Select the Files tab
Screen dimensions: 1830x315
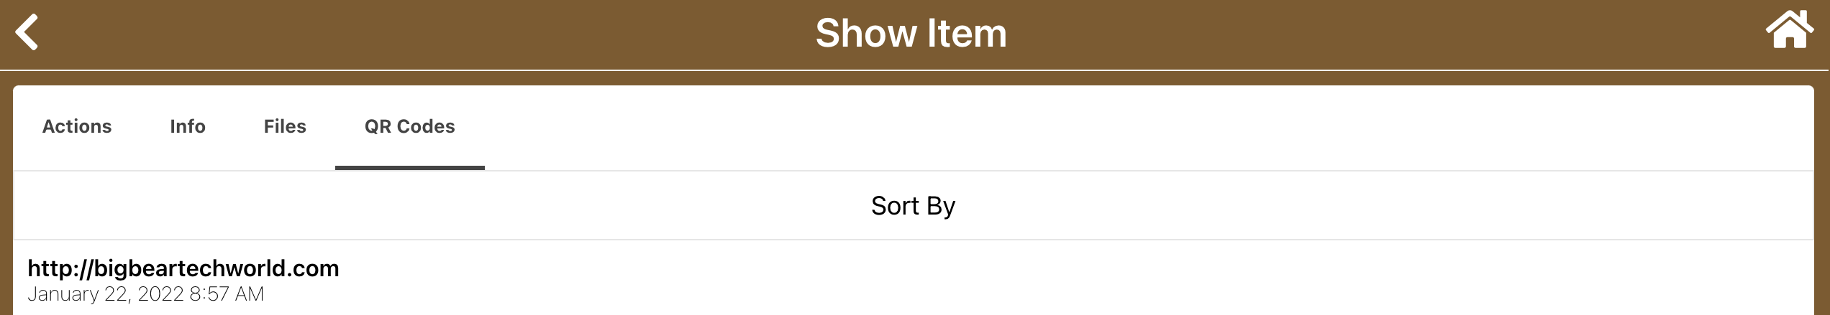(x=285, y=127)
